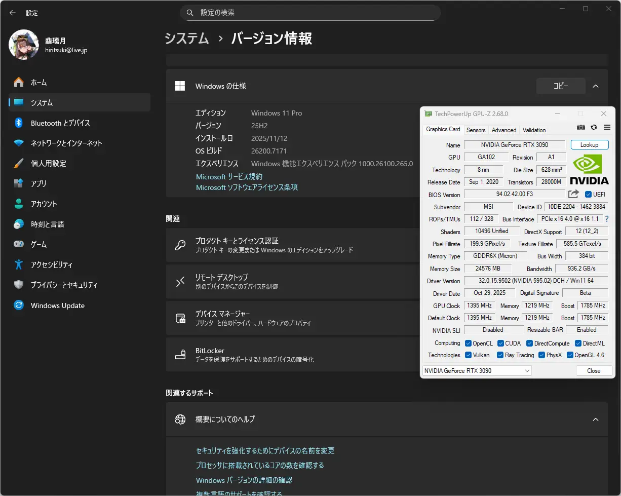Toggle the UEFI checkbox
The height and width of the screenshot is (496, 621).
pos(588,195)
